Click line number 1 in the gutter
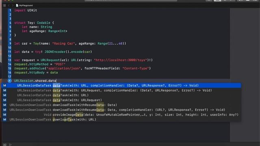Image resolution: width=260 pixels, height=146 pixels. pyautogui.click(x=10, y=10)
